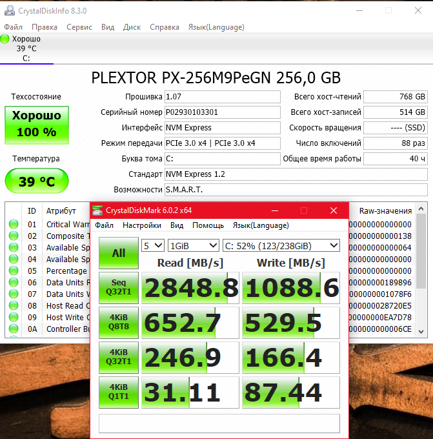The width and height of the screenshot is (433, 439).
Task: Click the CrystalDiskInfo title bar app icon
Action: coord(10,10)
